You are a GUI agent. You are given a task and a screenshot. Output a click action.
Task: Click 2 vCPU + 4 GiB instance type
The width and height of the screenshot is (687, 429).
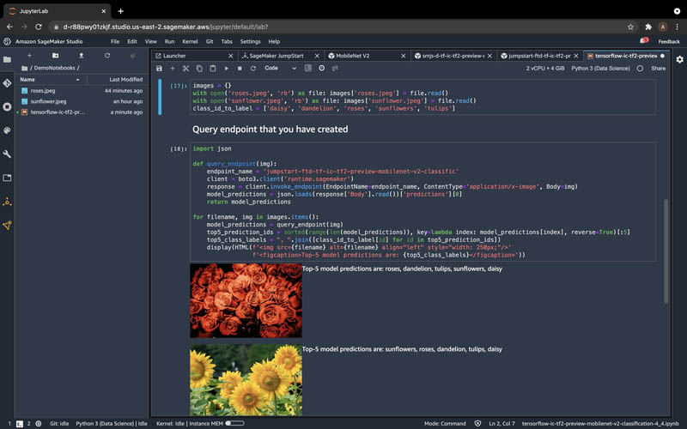click(x=545, y=69)
